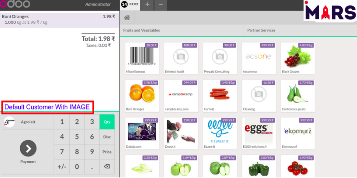Add a new order with plus button
This screenshot has width=357, height=178.
point(147,5)
